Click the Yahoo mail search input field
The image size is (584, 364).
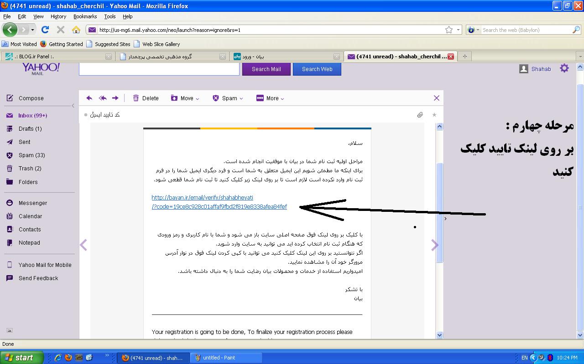[159, 69]
